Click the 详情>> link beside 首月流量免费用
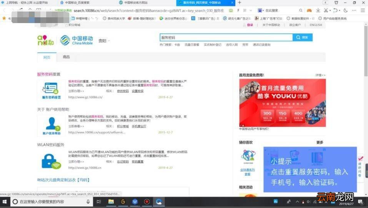Image resolution: width=368 pixels, height=208 pixels. tap(320, 75)
